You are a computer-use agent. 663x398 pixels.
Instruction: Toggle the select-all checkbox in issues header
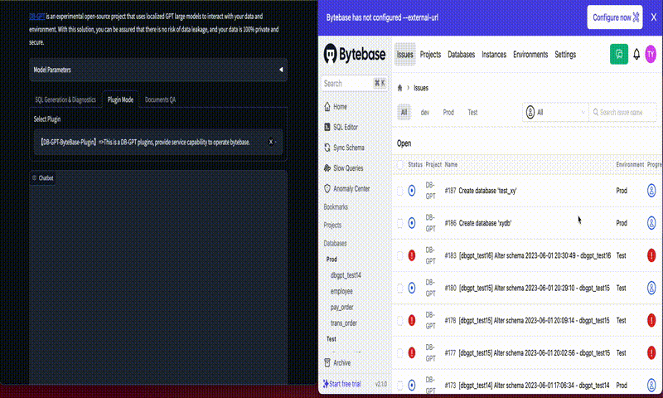pyautogui.click(x=399, y=165)
